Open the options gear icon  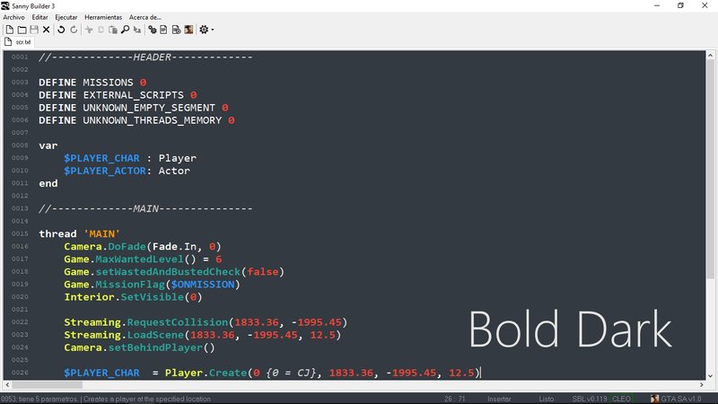(204, 30)
